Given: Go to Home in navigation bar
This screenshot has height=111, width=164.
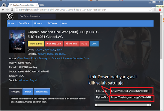Looking at the screenshot, I should click(11, 23).
